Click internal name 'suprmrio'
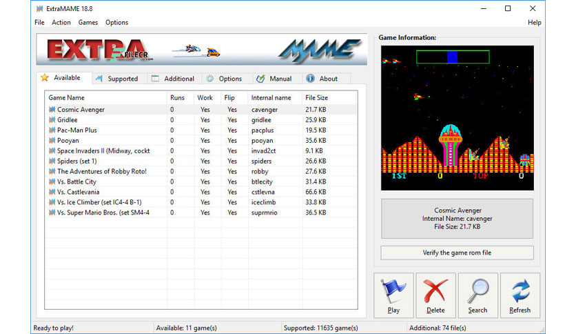Viewport: 576px width, 334px height. click(x=264, y=213)
